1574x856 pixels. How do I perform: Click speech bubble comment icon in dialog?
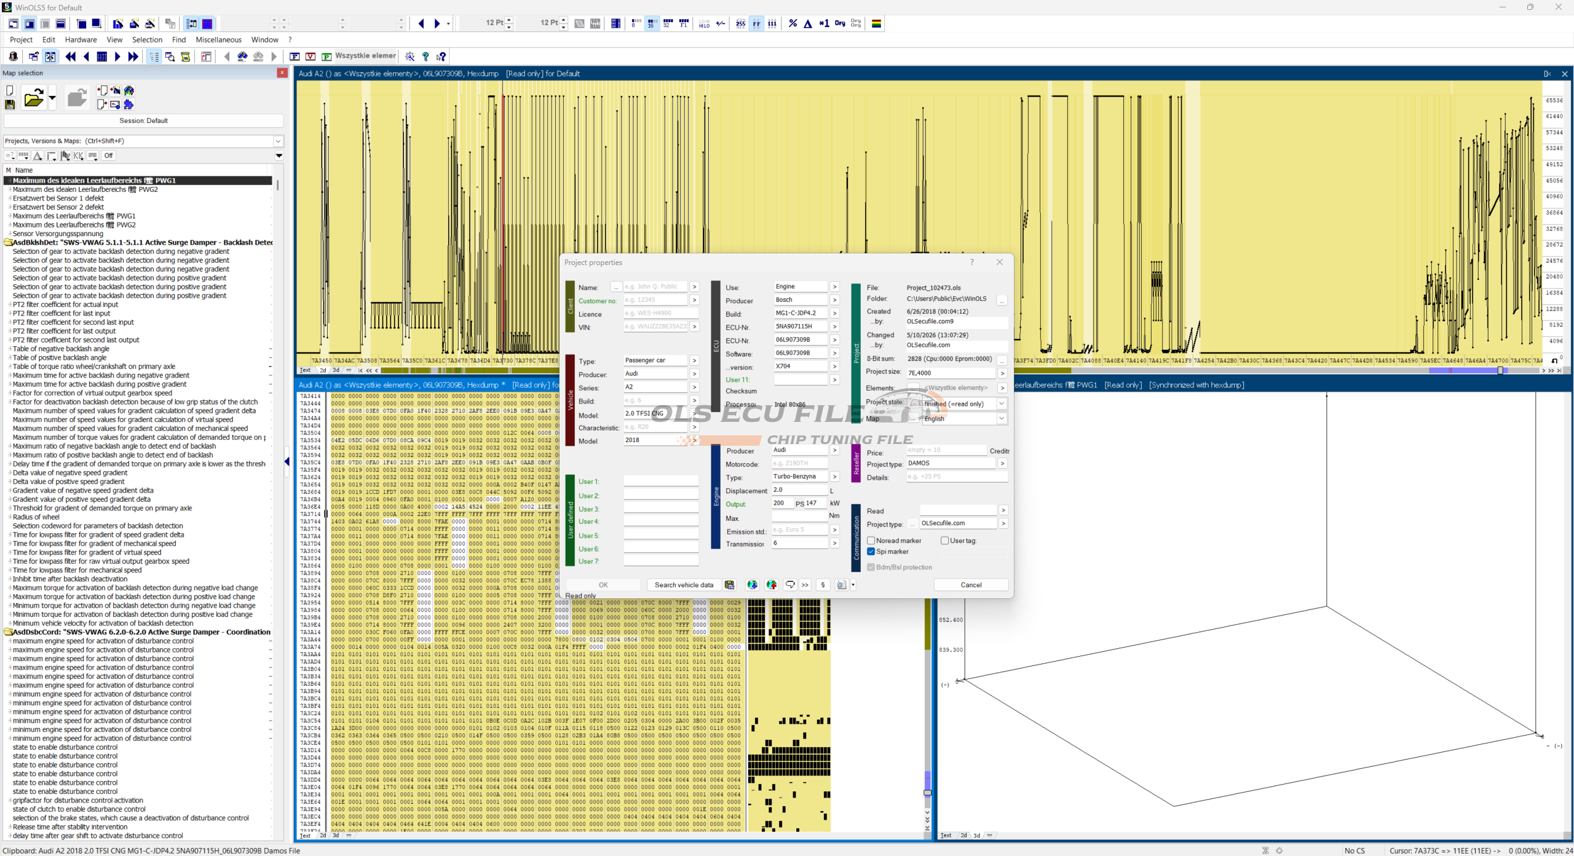[x=790, y=585]
